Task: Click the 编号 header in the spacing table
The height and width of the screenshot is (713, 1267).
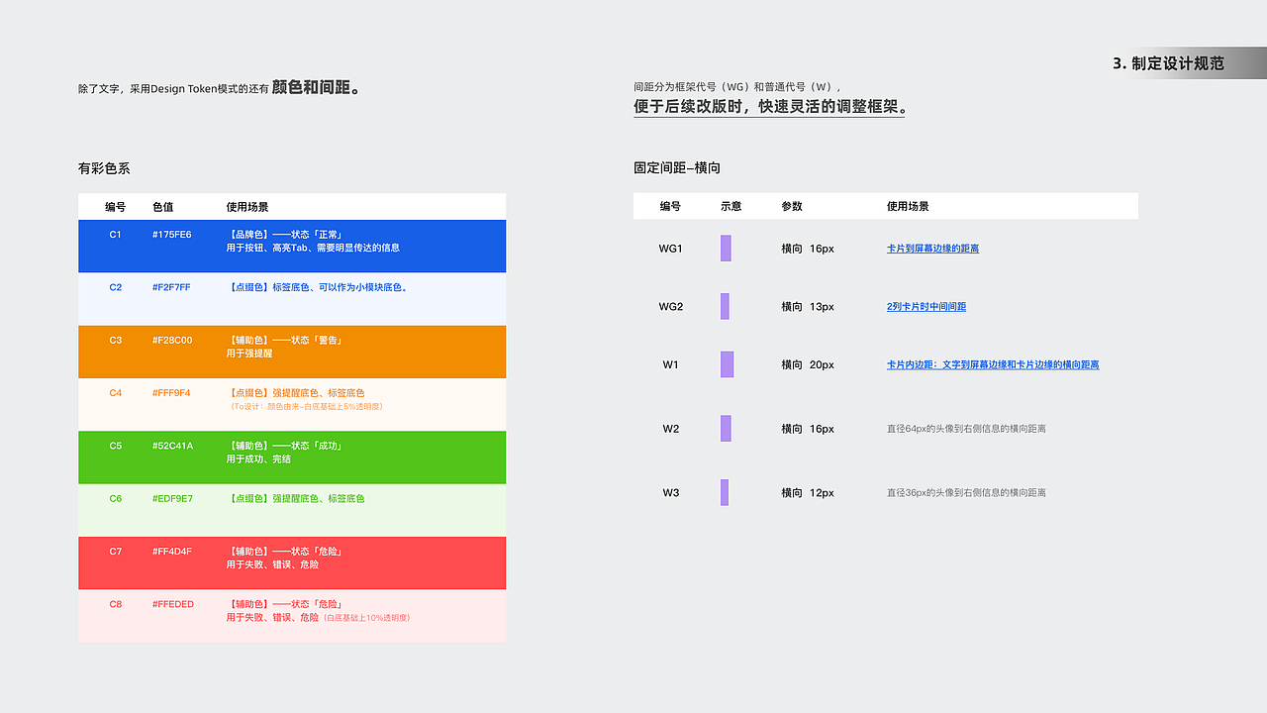Action: [670, 206]
